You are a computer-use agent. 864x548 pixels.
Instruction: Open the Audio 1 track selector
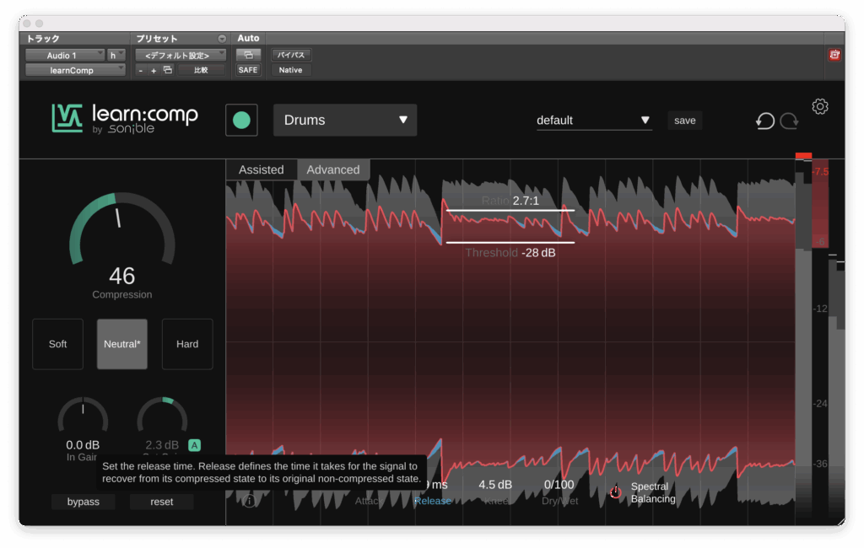pyautogui.click(x=65, y=55)
